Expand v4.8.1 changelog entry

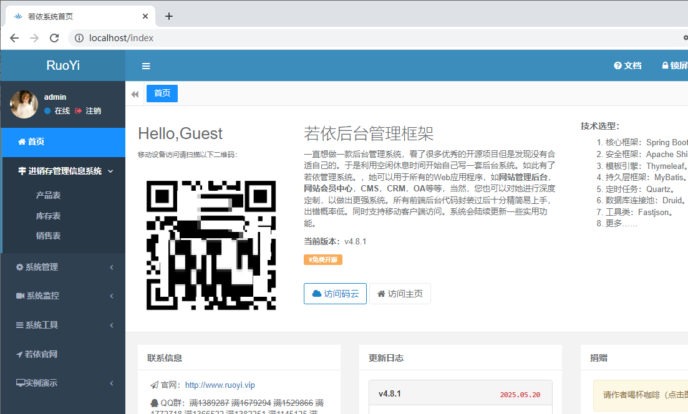460,393
